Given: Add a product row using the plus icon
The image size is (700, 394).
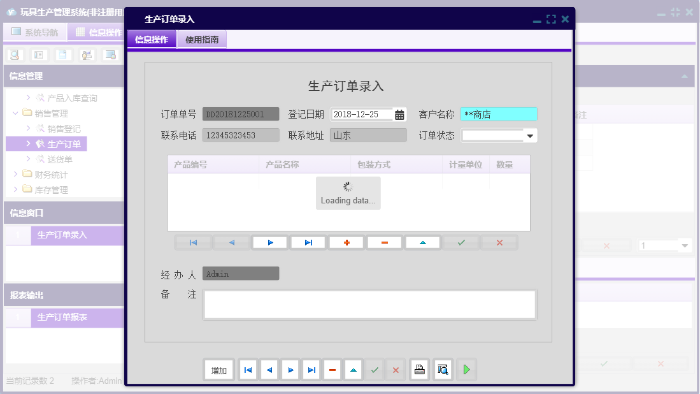Looking at the screenshot, I should pyautogui.click(x=346, y=242).
